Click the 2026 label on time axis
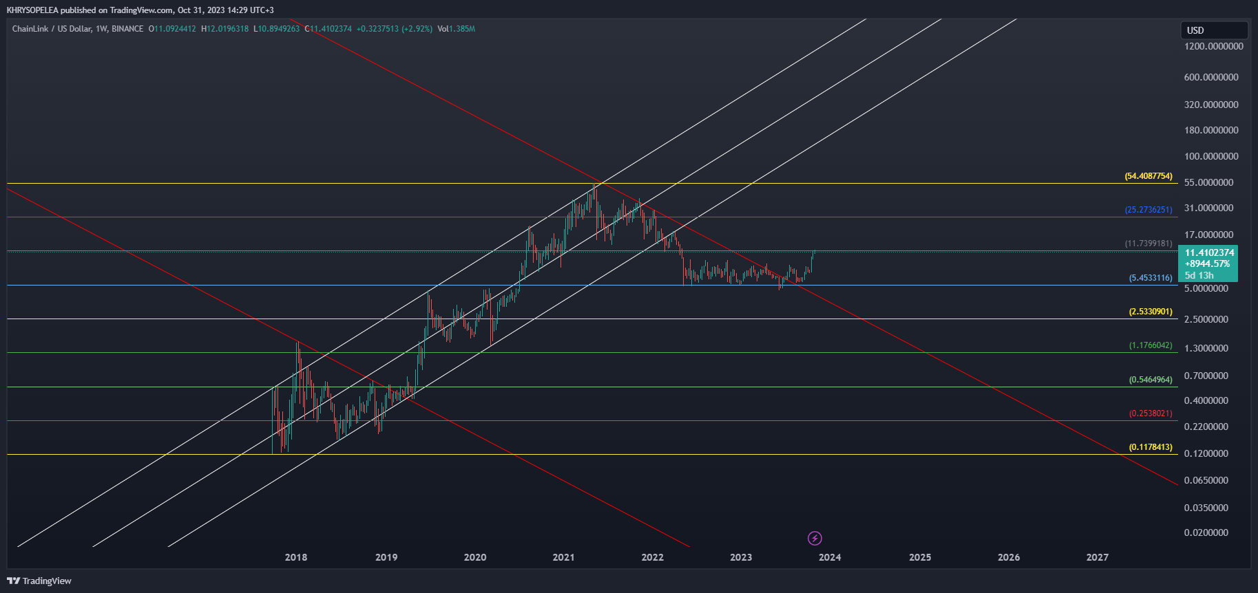1258x593 pixels. pos(1009,557)
